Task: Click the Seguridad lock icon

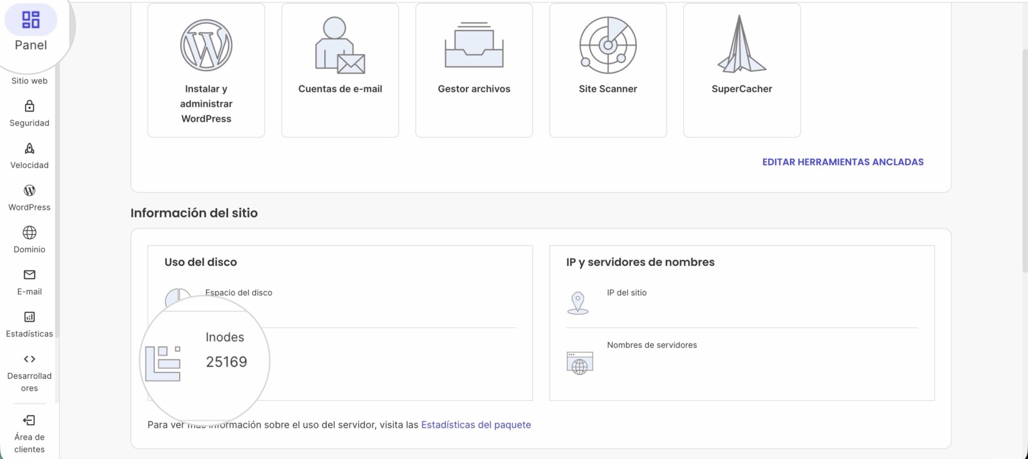Action: [29, 106]
